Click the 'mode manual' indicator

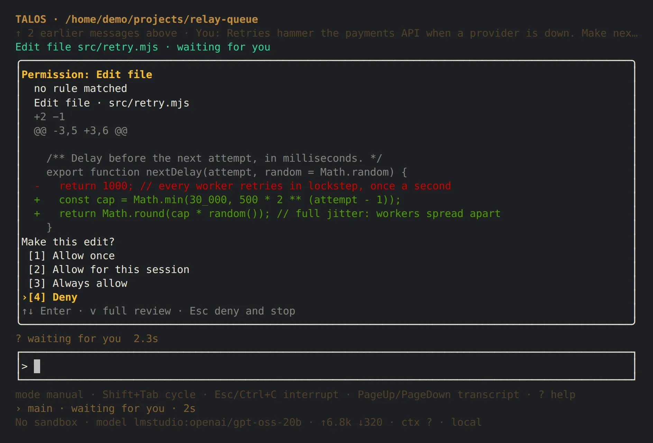tap(49, 395)
